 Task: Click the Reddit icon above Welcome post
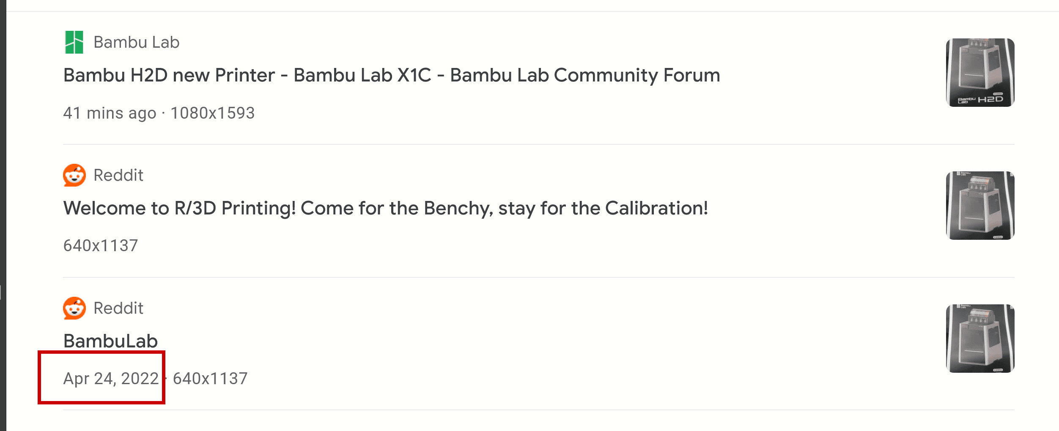pos(74,175)
